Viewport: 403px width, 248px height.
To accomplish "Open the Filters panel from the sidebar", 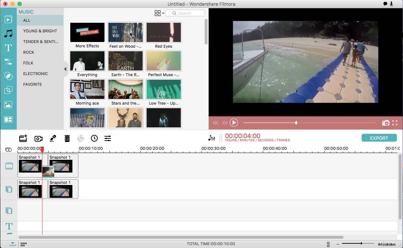I will click(x=8, y=76).
